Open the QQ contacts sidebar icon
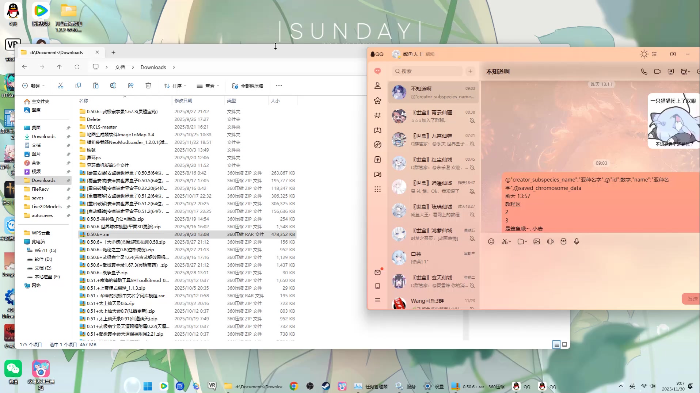Image resolution: width=700 pixels, height=393 pixels. pos(377,86)
